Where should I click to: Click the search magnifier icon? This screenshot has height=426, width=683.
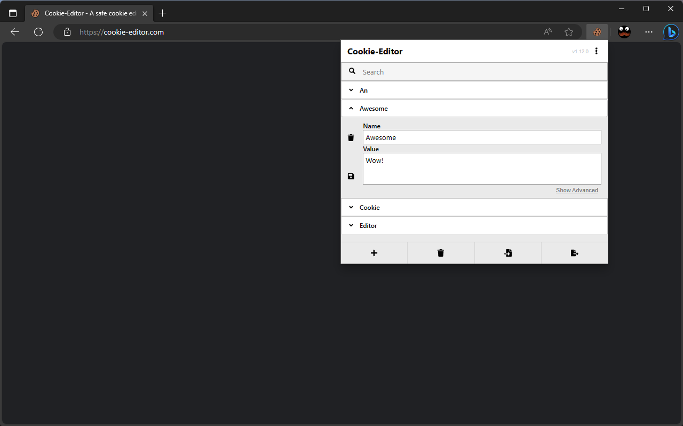[352, 71]
